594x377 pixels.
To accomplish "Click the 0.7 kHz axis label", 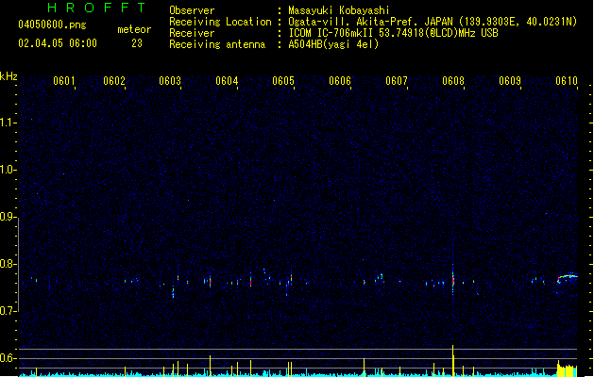I will tap(8, 311).
